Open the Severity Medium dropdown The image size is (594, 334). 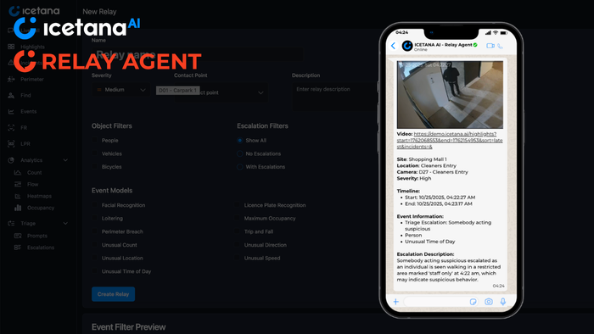(120, 90)
